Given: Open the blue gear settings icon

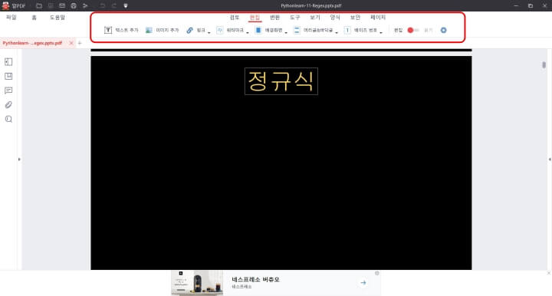Looking at the screenshot, I should tap(444, 30).
